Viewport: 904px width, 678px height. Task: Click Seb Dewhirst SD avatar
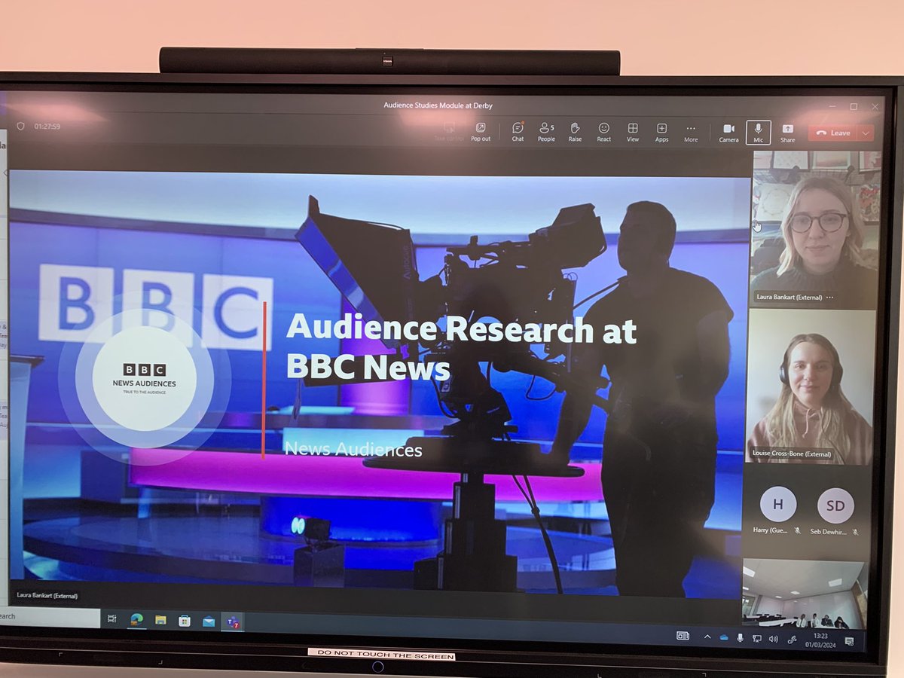pos(835,505)
